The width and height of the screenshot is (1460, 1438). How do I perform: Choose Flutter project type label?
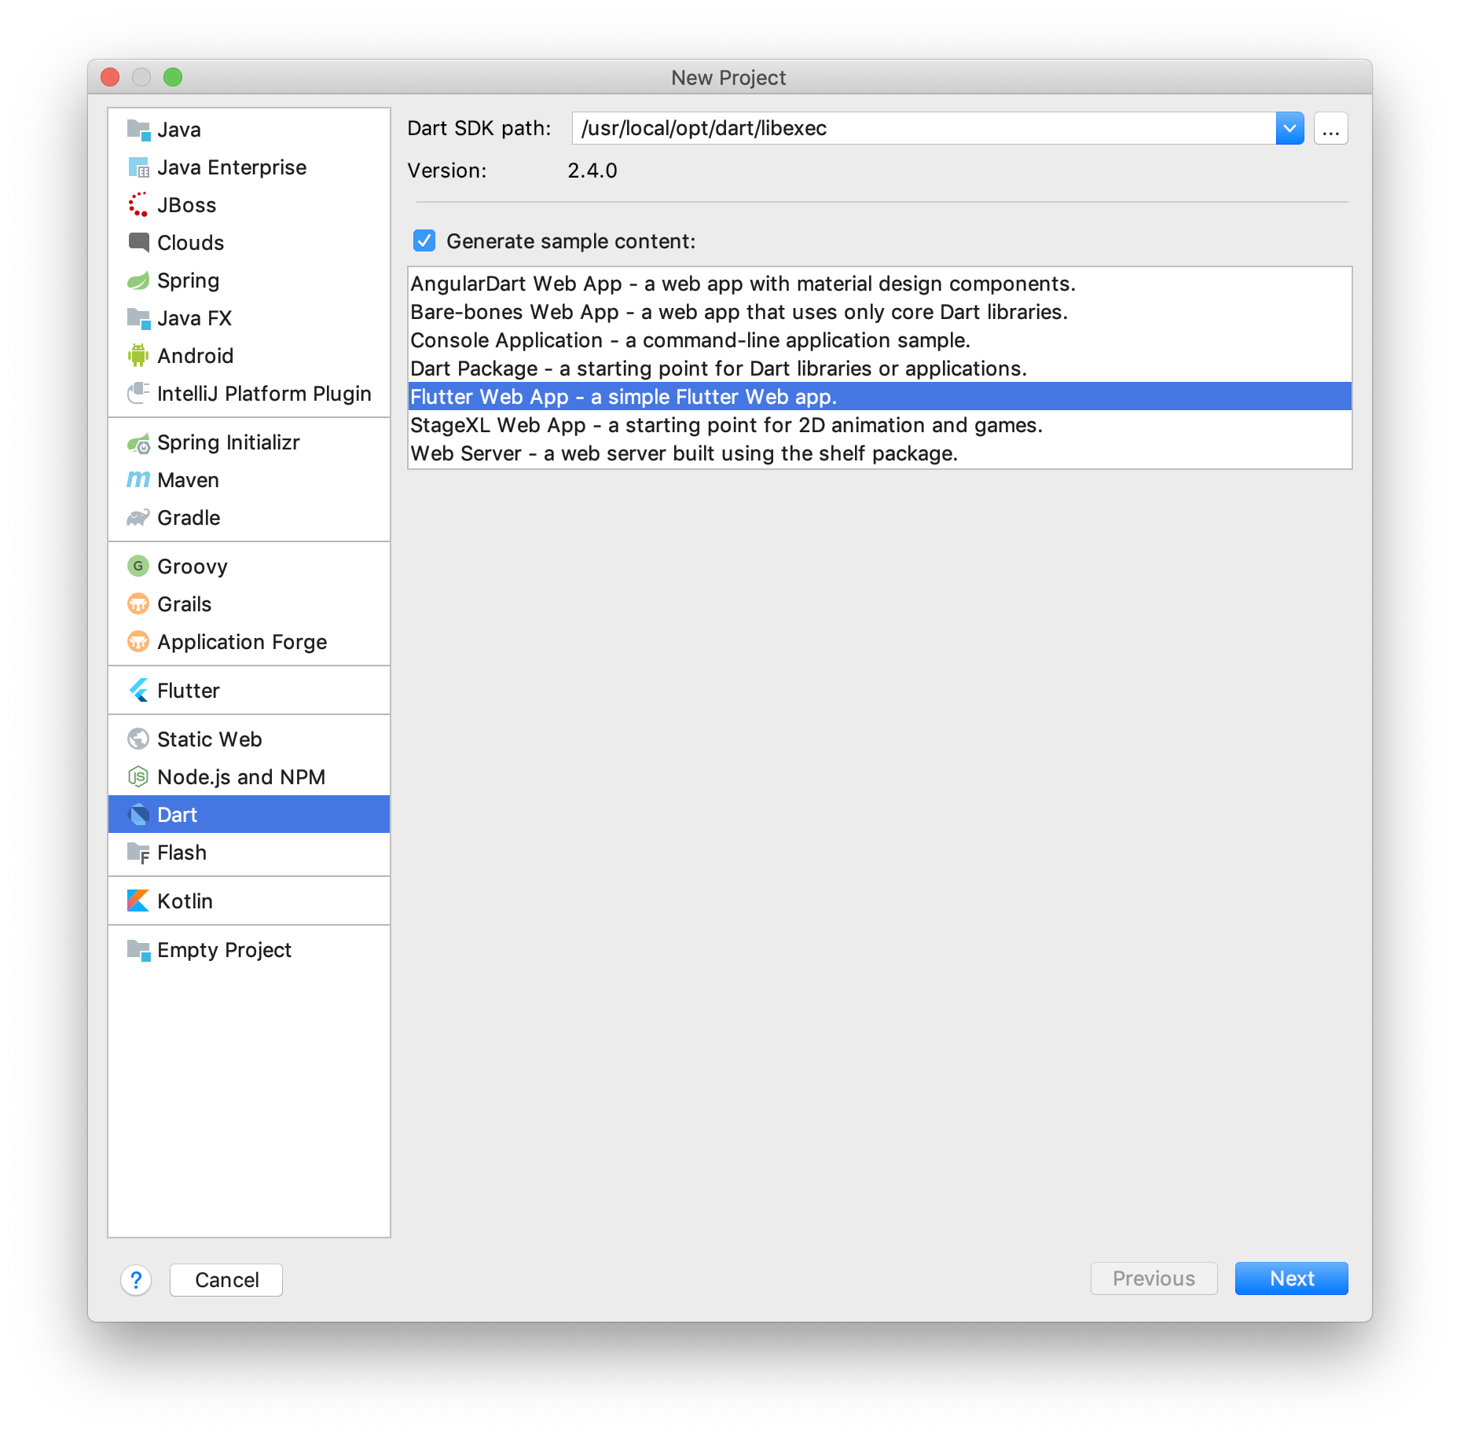click(x=189, y=691)
